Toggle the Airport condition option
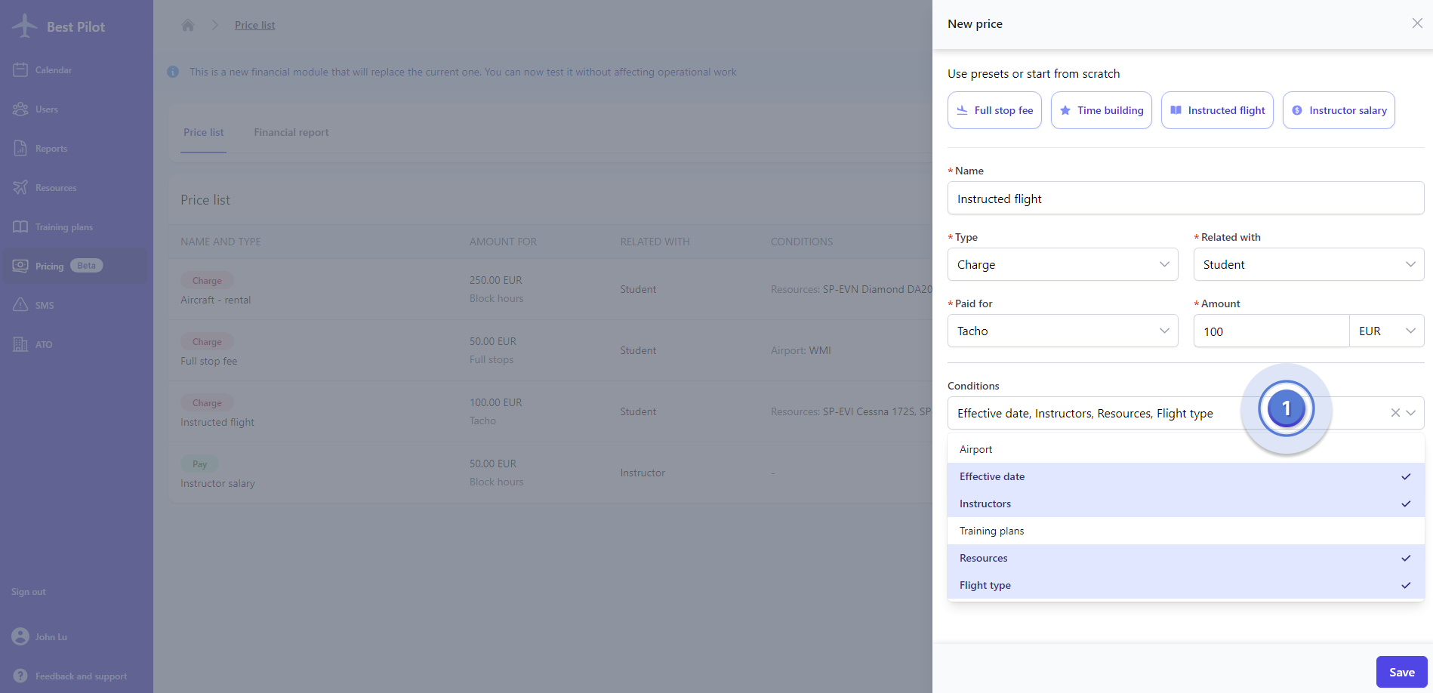The image size is (1433, 693). [x=1185, y=449]
